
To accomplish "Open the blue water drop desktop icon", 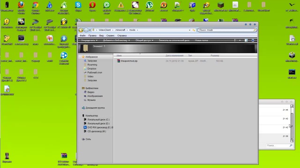I will (50, 5).
